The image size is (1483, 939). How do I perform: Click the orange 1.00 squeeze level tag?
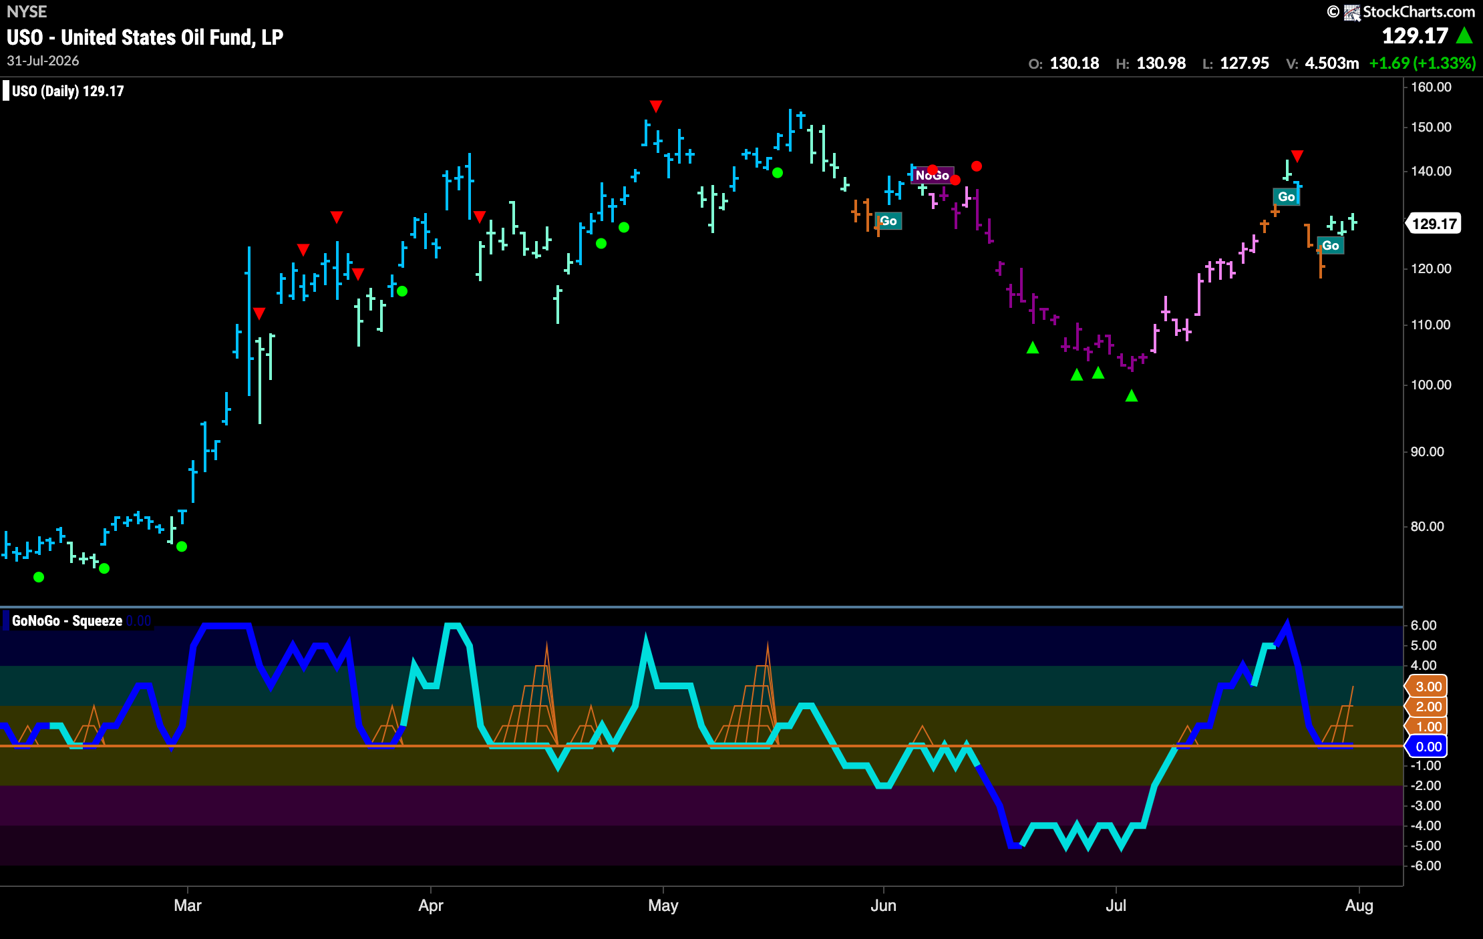point(1428,727)
